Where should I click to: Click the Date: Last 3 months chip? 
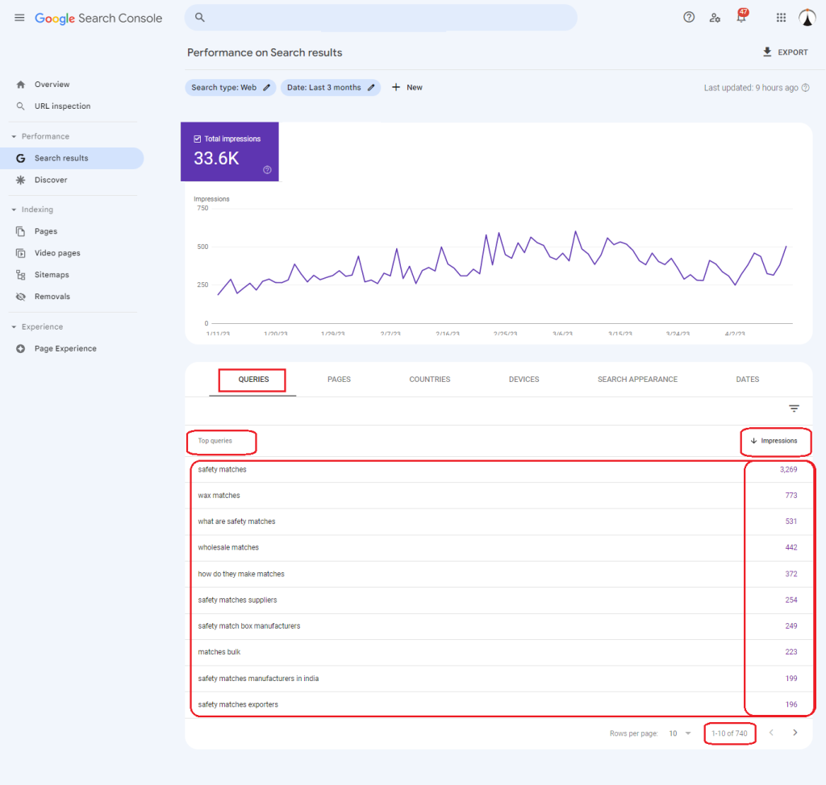330,87
